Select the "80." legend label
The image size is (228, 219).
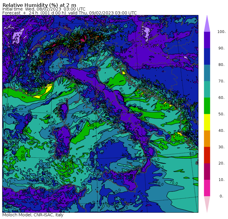point(221,64)
